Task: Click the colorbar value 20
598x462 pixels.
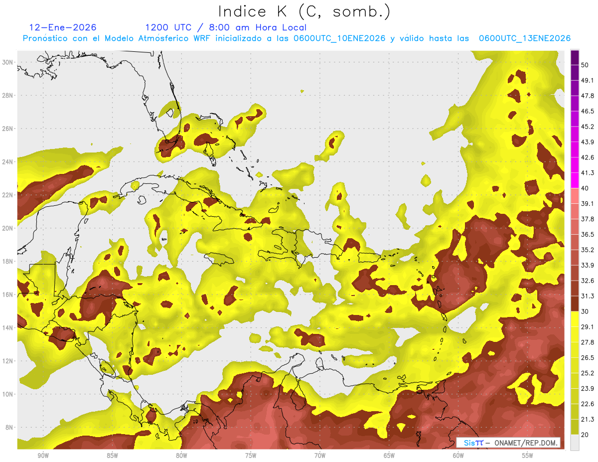Action: (585, 435)
